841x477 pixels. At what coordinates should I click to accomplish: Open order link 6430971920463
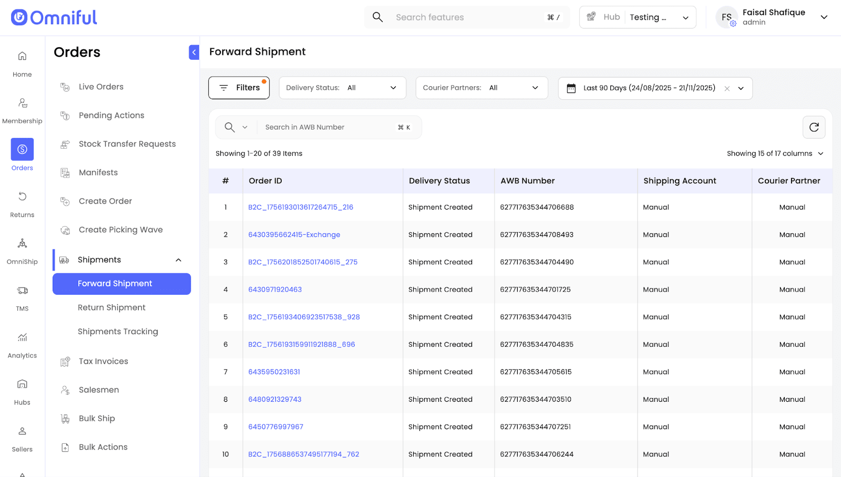(275, 289)
